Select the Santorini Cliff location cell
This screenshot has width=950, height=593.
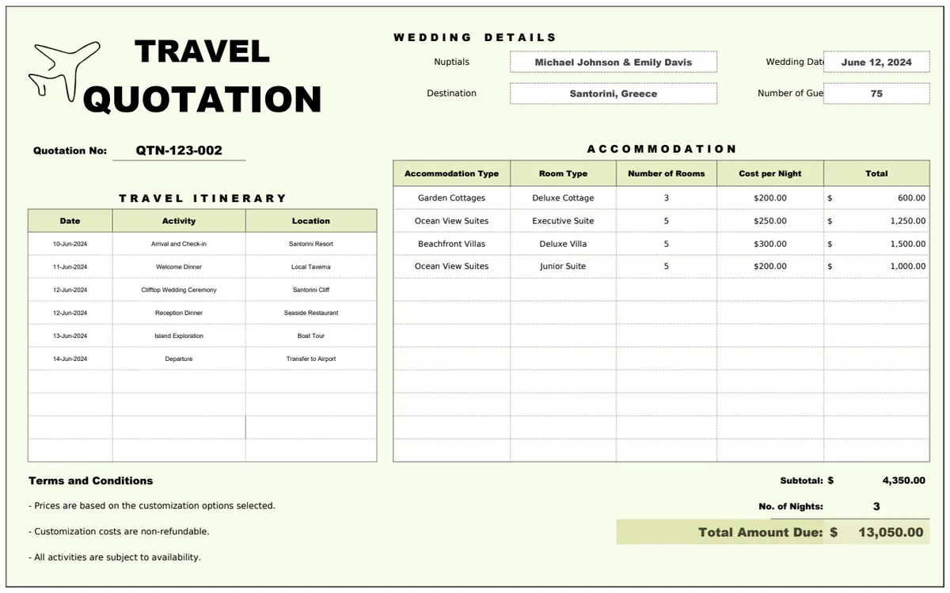[311, 290]
